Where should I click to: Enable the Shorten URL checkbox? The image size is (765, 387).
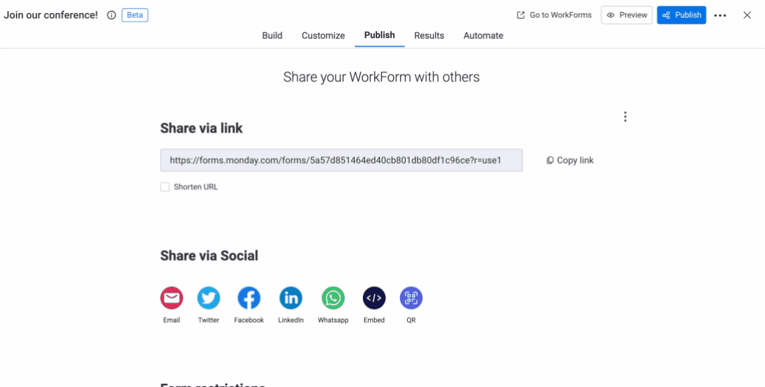[x=165, y=187]
